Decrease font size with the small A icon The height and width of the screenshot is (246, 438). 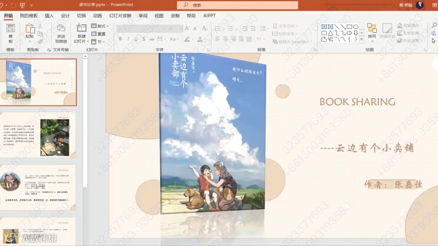(195, 28)
